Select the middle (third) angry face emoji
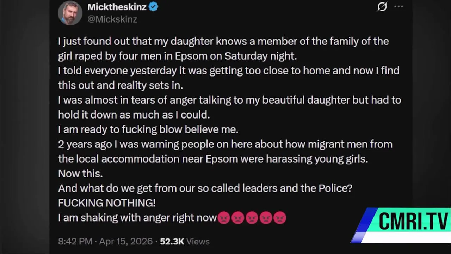The width and height of the screenshot is (451, 254). click(252, 218)
